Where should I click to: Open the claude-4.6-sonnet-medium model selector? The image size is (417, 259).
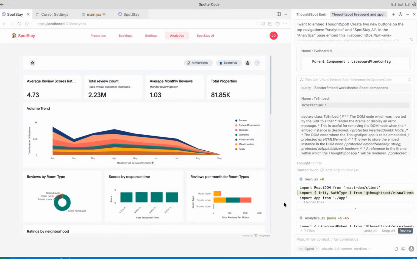tap(346, 249)
